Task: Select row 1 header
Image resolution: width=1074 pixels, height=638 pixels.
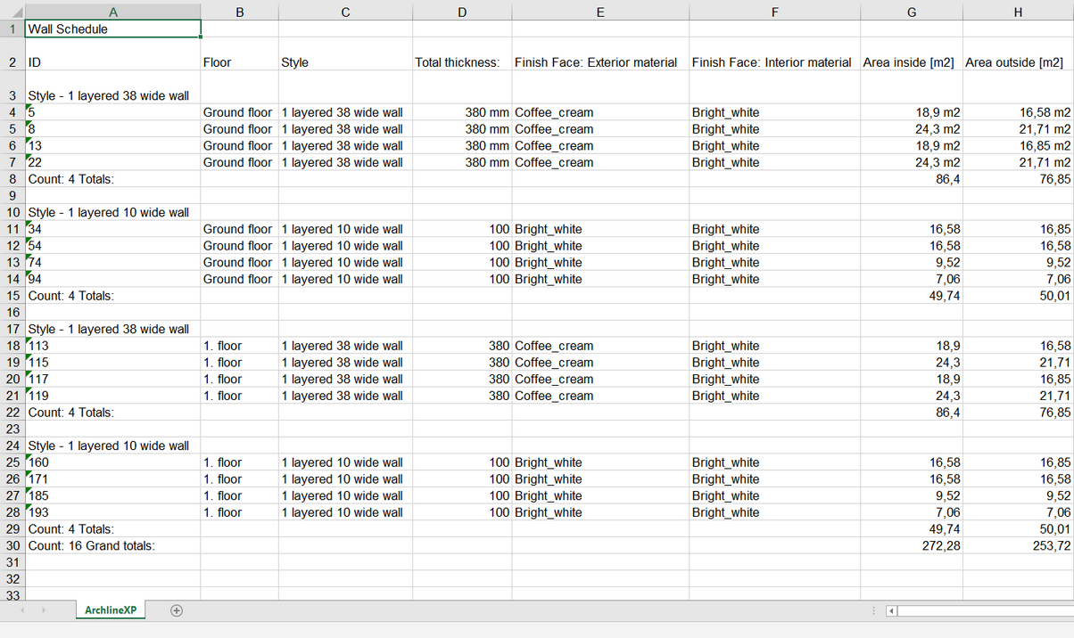Action: pos(12,29)
